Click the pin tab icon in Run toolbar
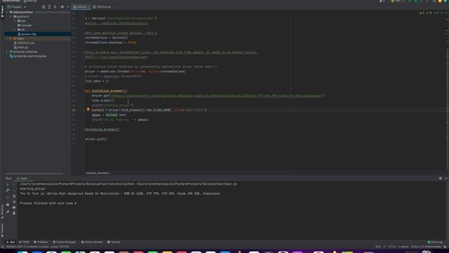The width and height of the screenshot is (449, 253). click(x=8, y=212)
